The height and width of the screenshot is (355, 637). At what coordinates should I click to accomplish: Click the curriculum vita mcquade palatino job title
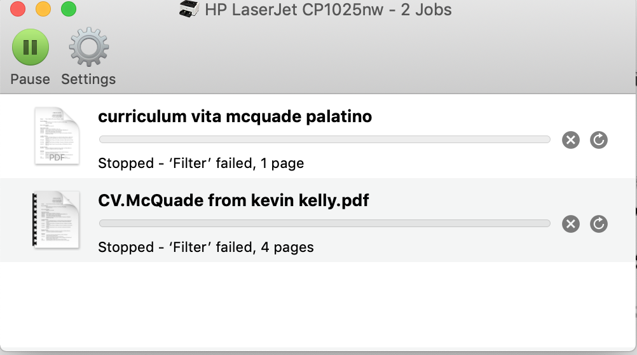click(235, 117)
